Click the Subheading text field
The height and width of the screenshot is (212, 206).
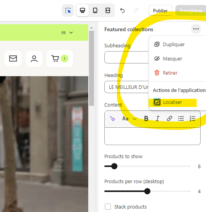click(127, 57)
